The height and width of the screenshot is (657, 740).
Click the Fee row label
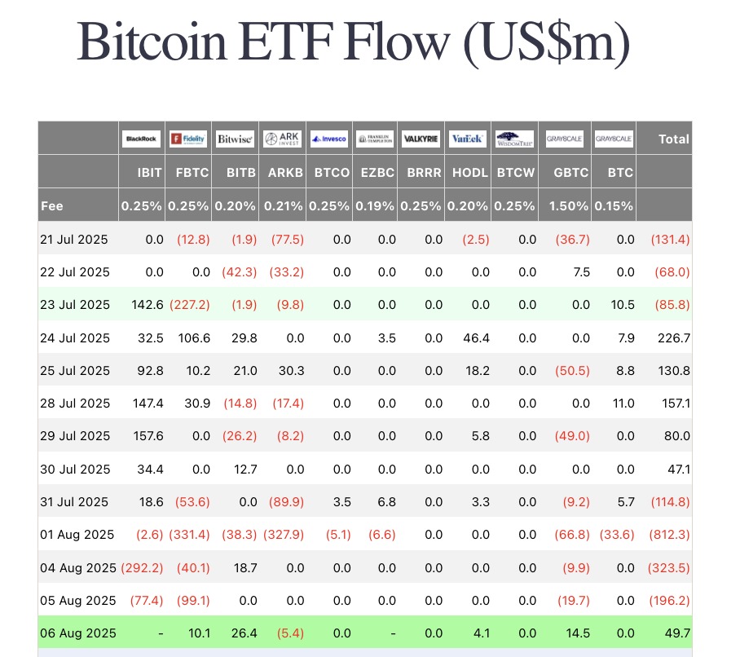point(52,206)
